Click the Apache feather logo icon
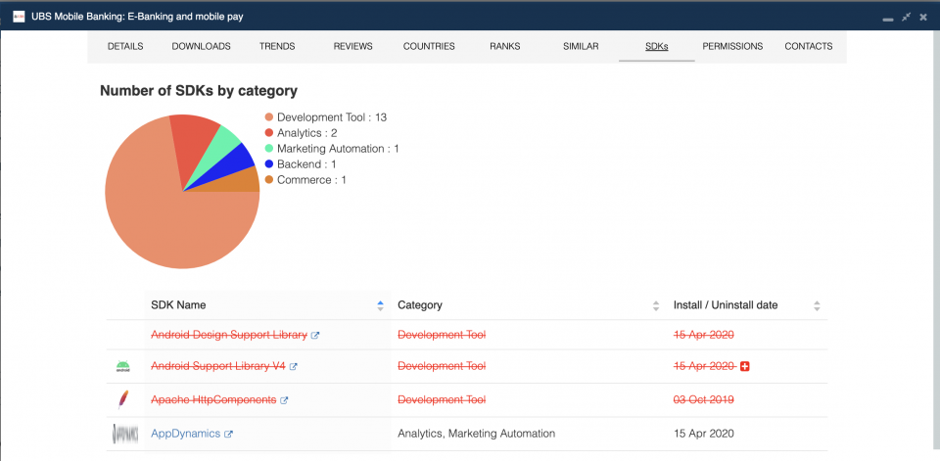Image resolution: width=940 pixels, height=461 pixels. tap(123, 400)
